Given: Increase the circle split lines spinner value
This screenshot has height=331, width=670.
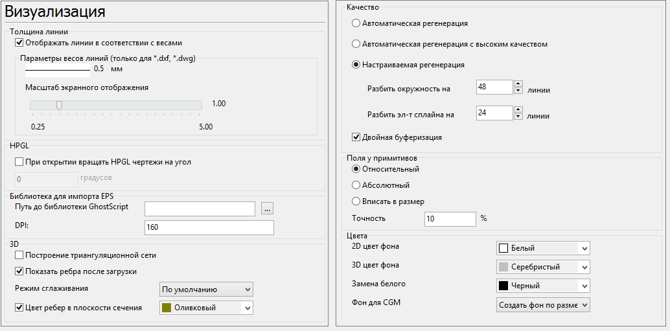Looking at the screenshot, I should (518, 84).
